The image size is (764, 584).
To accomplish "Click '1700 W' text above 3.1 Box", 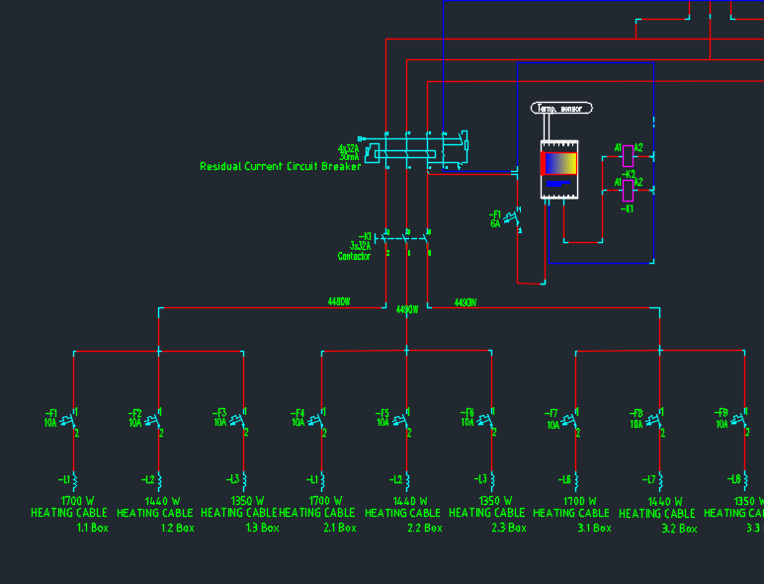I will [580, 501].
